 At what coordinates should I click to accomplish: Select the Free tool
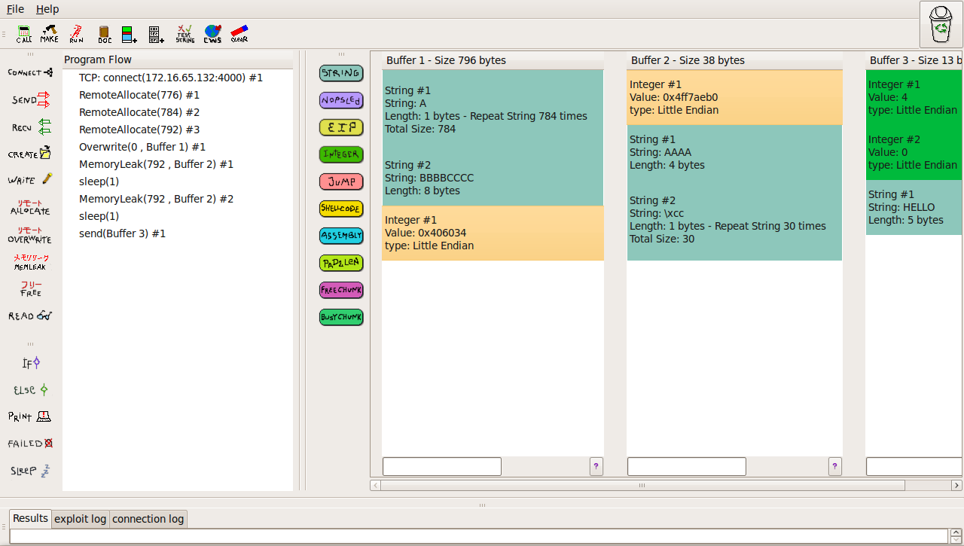31,289
